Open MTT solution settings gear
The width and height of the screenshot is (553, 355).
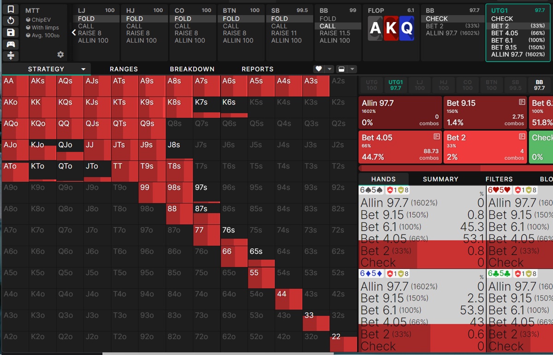pyautogui.click(x=60, y=55)
